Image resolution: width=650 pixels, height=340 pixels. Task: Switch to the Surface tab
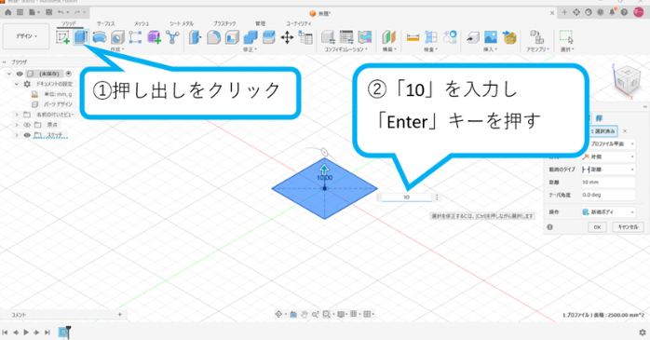(106, 23)
